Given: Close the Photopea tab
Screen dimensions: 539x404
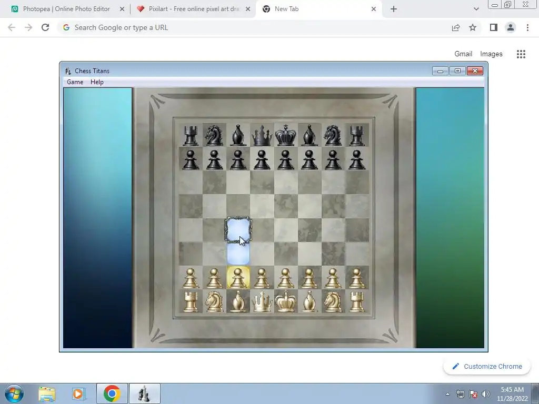Looking at the screenshot, I should tap(122, 9).
